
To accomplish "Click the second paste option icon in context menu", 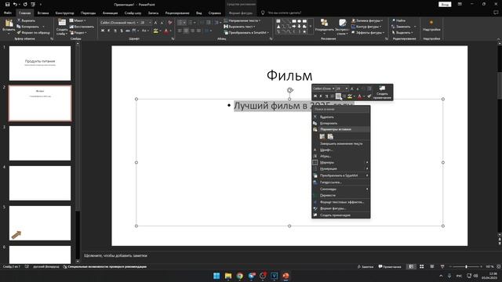I will point(330,136).
